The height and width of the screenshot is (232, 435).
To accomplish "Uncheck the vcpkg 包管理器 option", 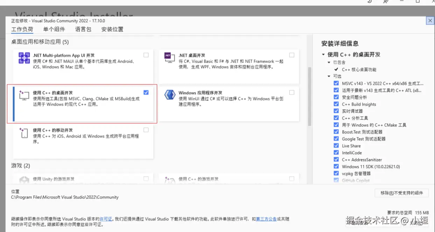I will (336, 173).
